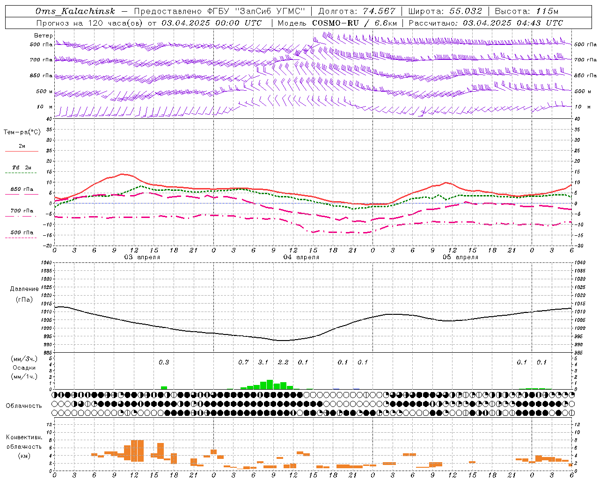Click the date label "03 апреля"

(142, 257)
